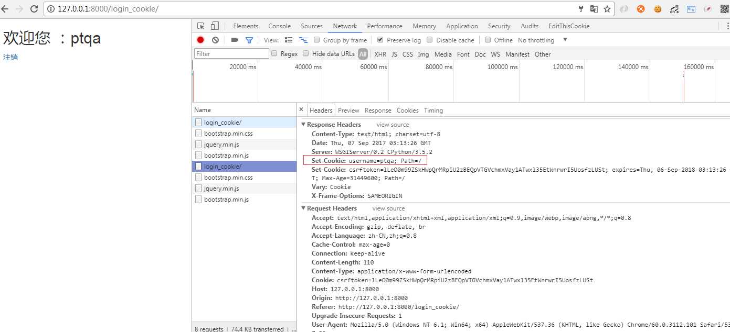Show the Response sub-tab

coord(378,110)
